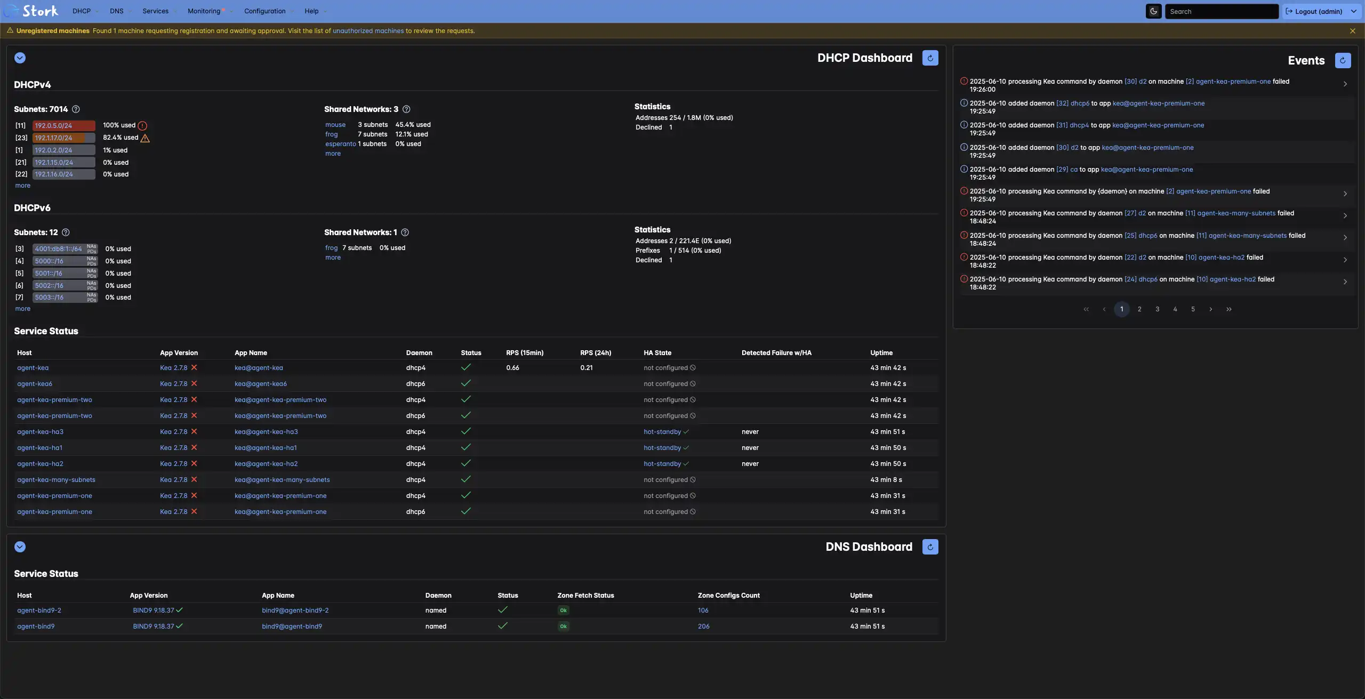This screenshot has height=699, width=1365.
Task: Refresh the Events panel
Action: point(1343,61)
